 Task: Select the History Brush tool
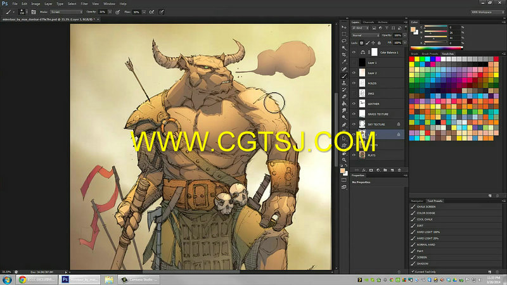pos(344,90)
